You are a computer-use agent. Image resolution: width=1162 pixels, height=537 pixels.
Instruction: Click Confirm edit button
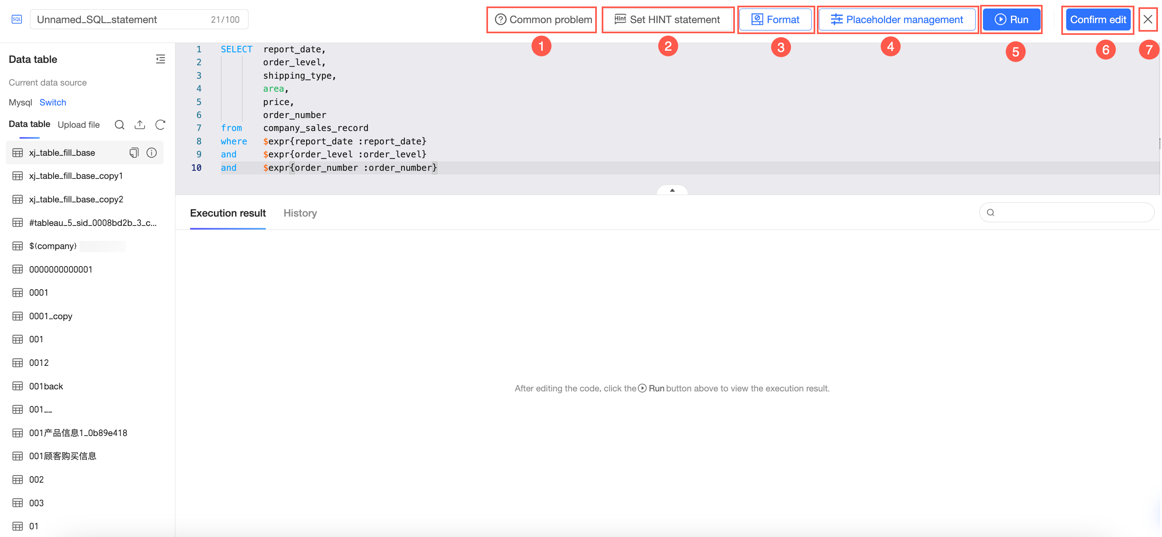[x=1097, y=19]
